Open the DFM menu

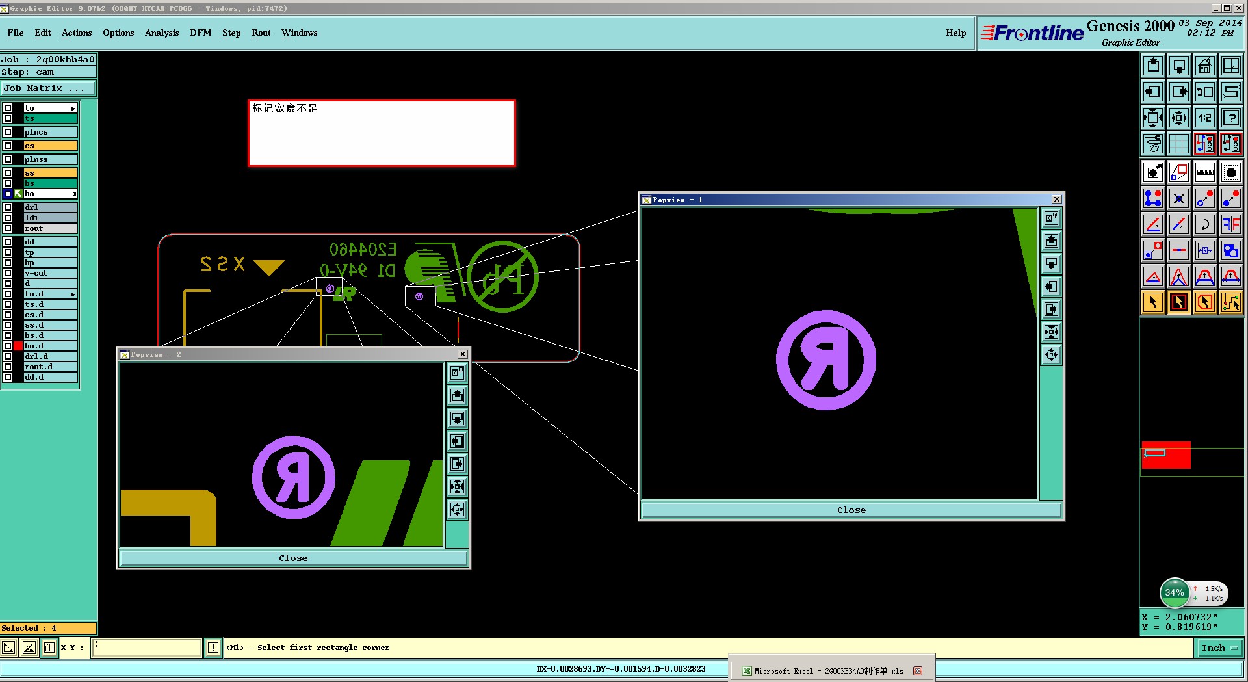click(x=201, y=33)
